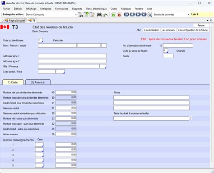This screenshot has width=214, height=173.
Task: Open the tab list dropdown arrow
Action: (x=208, y=21)
